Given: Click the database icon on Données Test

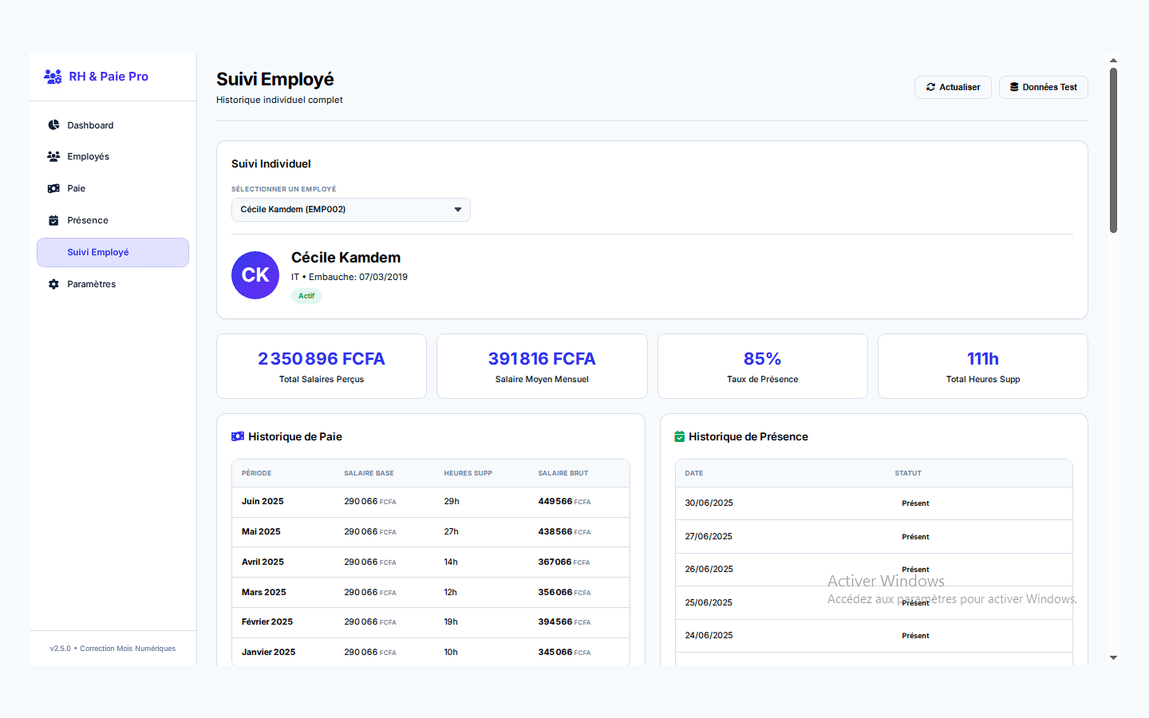Looking at the screenshot, I should coord(1015,87).
